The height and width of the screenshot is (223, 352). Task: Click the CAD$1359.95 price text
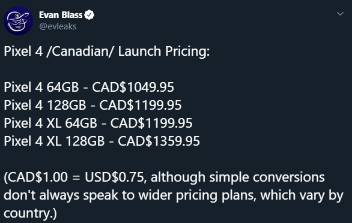coord(159,141)
